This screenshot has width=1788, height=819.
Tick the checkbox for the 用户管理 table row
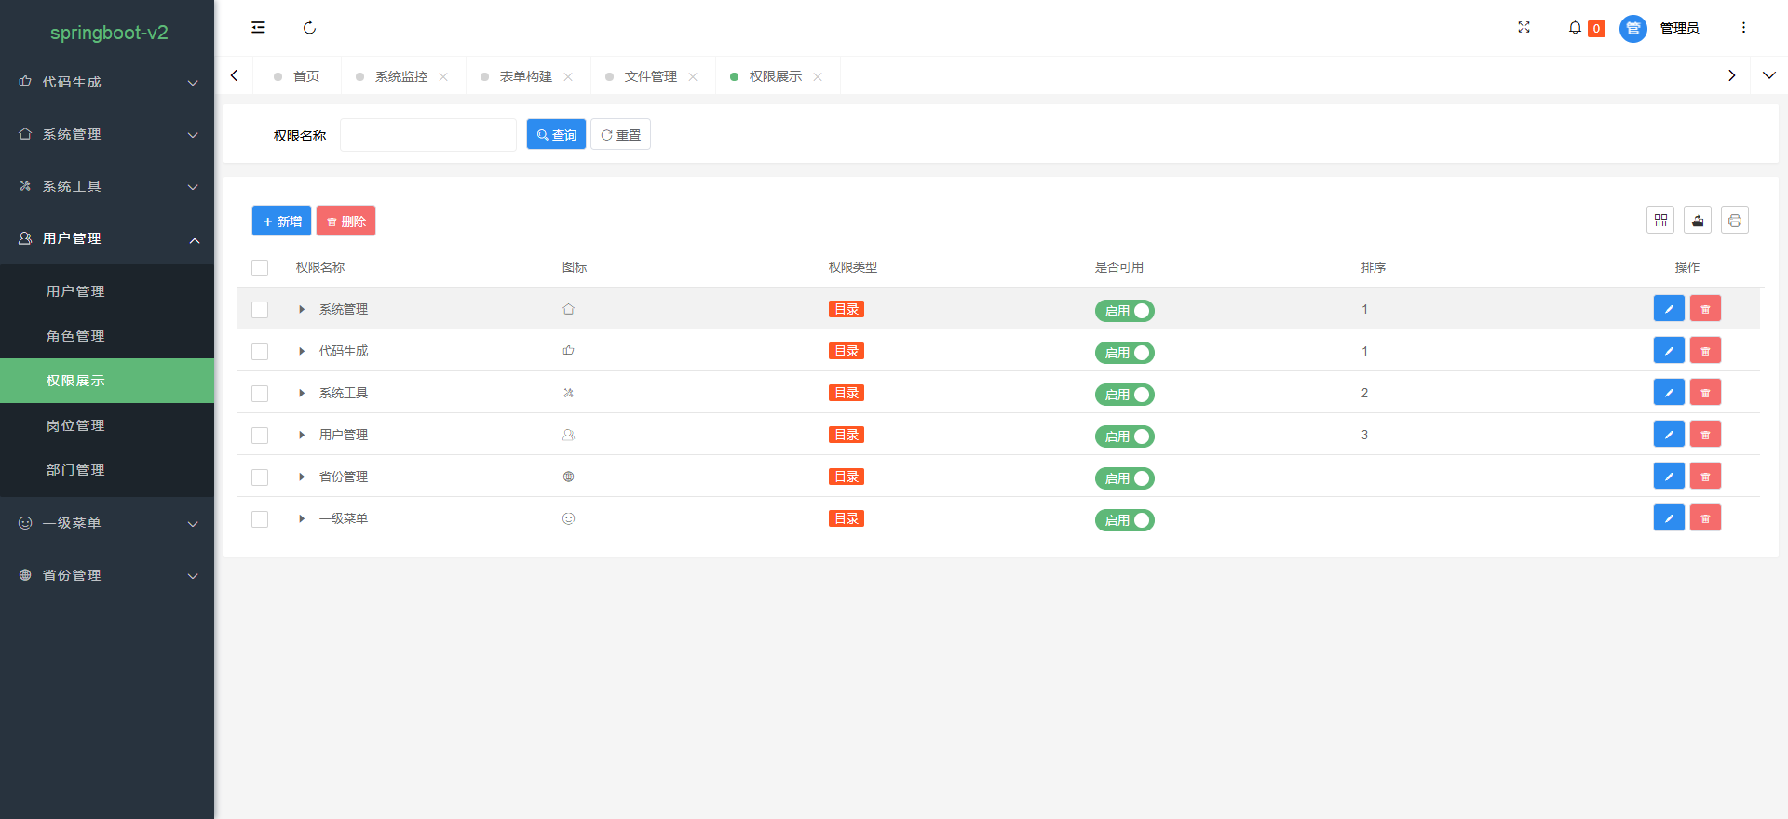click(260, 436)
